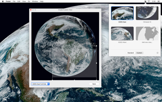Open the File menu

click(14, 2)
